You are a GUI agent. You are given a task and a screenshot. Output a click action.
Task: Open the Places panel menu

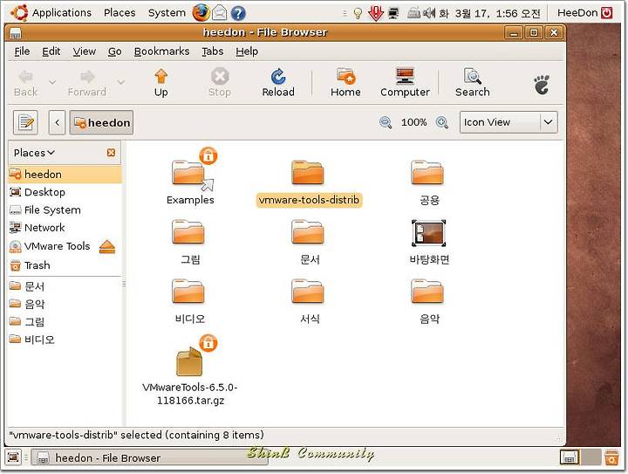(119, 13)
